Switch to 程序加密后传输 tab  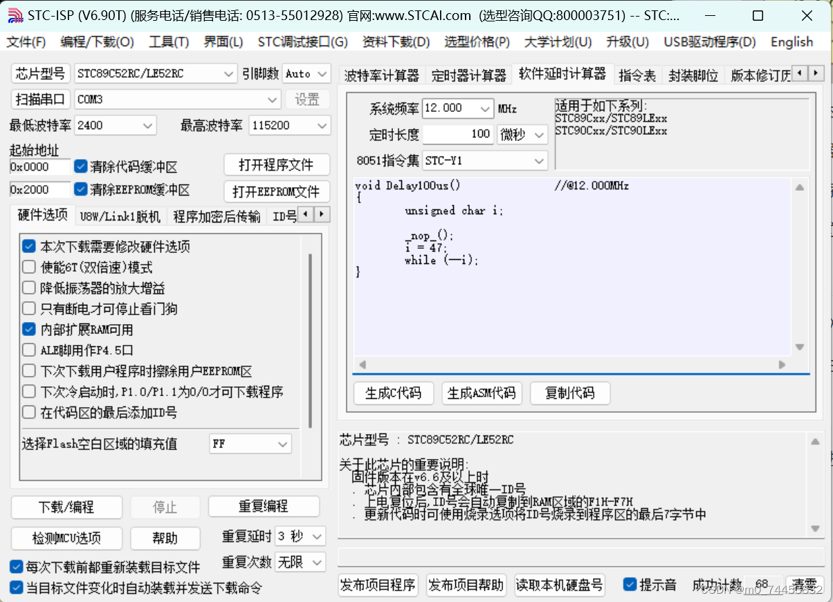(x=217, y=216)
